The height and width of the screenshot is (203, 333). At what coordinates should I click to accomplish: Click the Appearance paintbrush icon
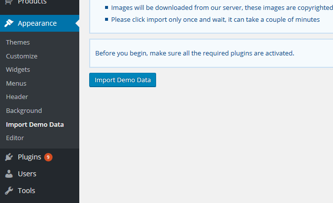coord(9,23)
